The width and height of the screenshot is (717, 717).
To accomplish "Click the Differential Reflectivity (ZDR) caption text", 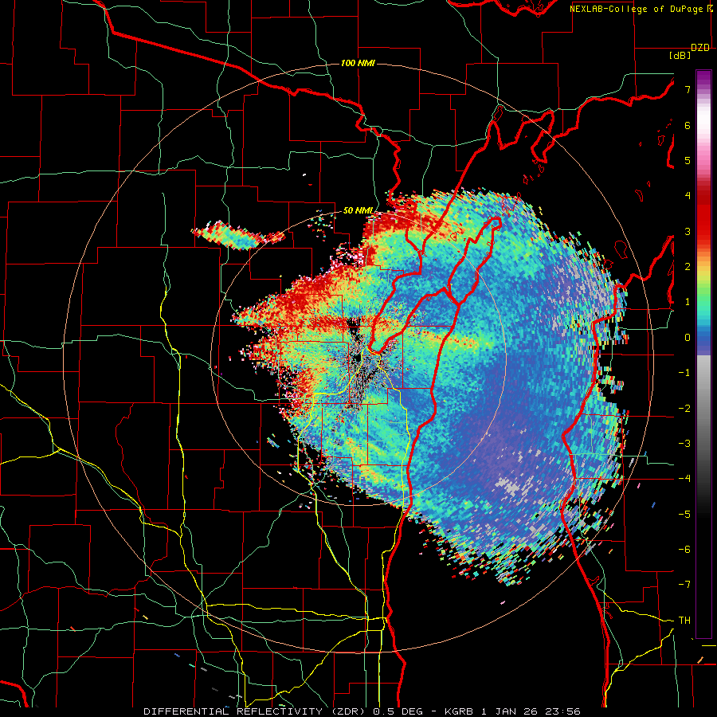I will (x=362, y=711).
